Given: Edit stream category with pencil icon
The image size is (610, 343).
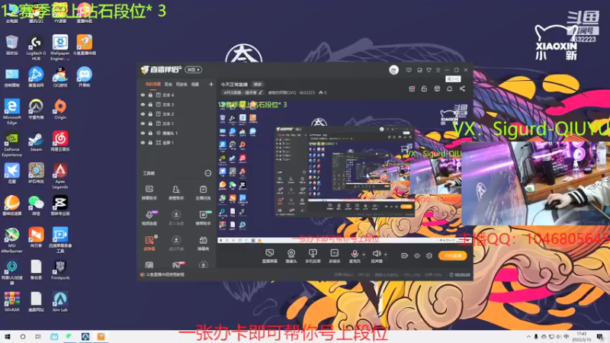Looking at the screenshot, I should pos(260,92).
